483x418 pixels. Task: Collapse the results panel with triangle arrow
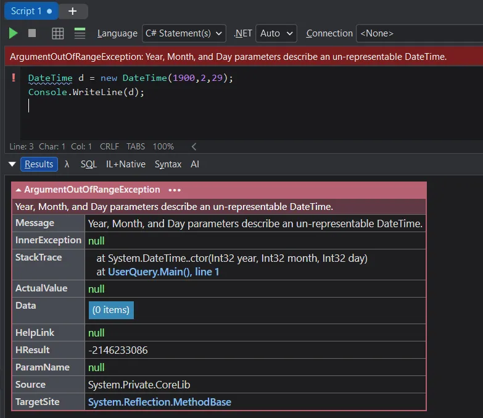point(12,164)
